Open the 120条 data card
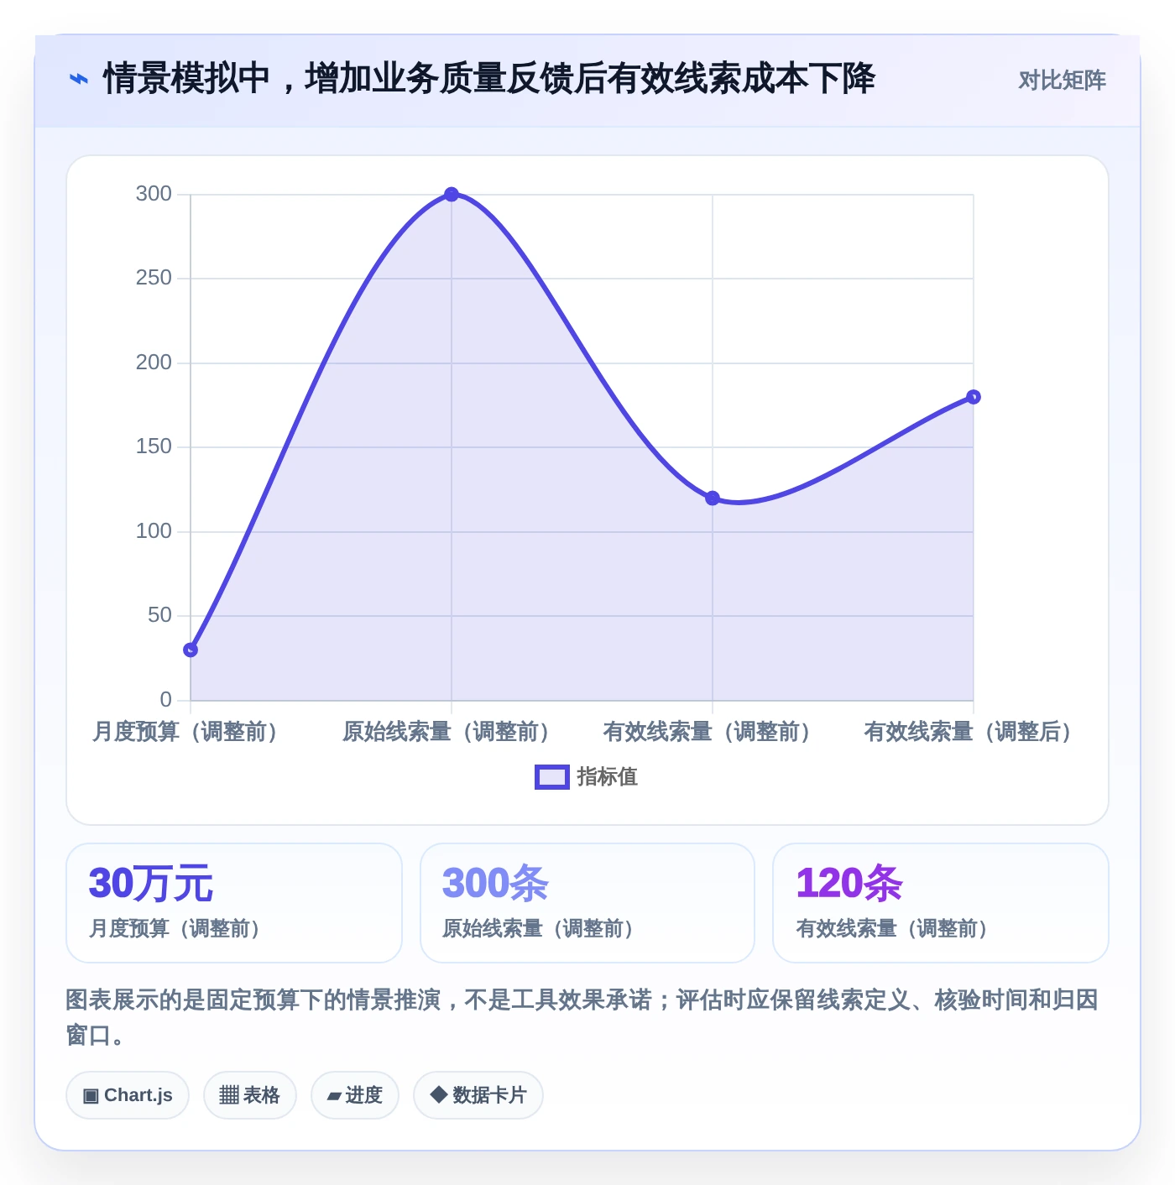Viewport: 1175px width, 1185px height. pos(941,903)
